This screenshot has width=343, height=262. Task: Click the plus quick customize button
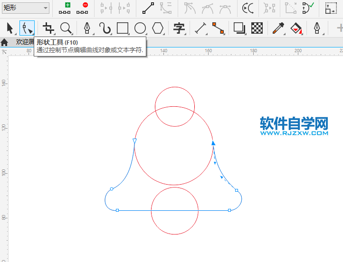(x=340, y=28)
